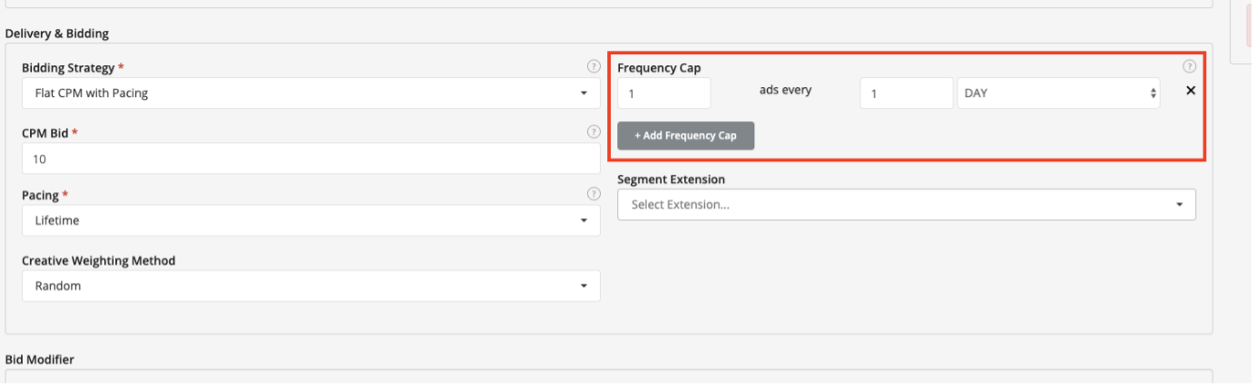This screenshot has height=387, width=1256.
Task: Open the Lifetime pacing dropdown
Action: click(311, 220)
